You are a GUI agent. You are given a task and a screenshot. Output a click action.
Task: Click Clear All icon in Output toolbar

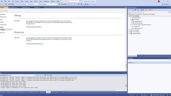point(45,75)
